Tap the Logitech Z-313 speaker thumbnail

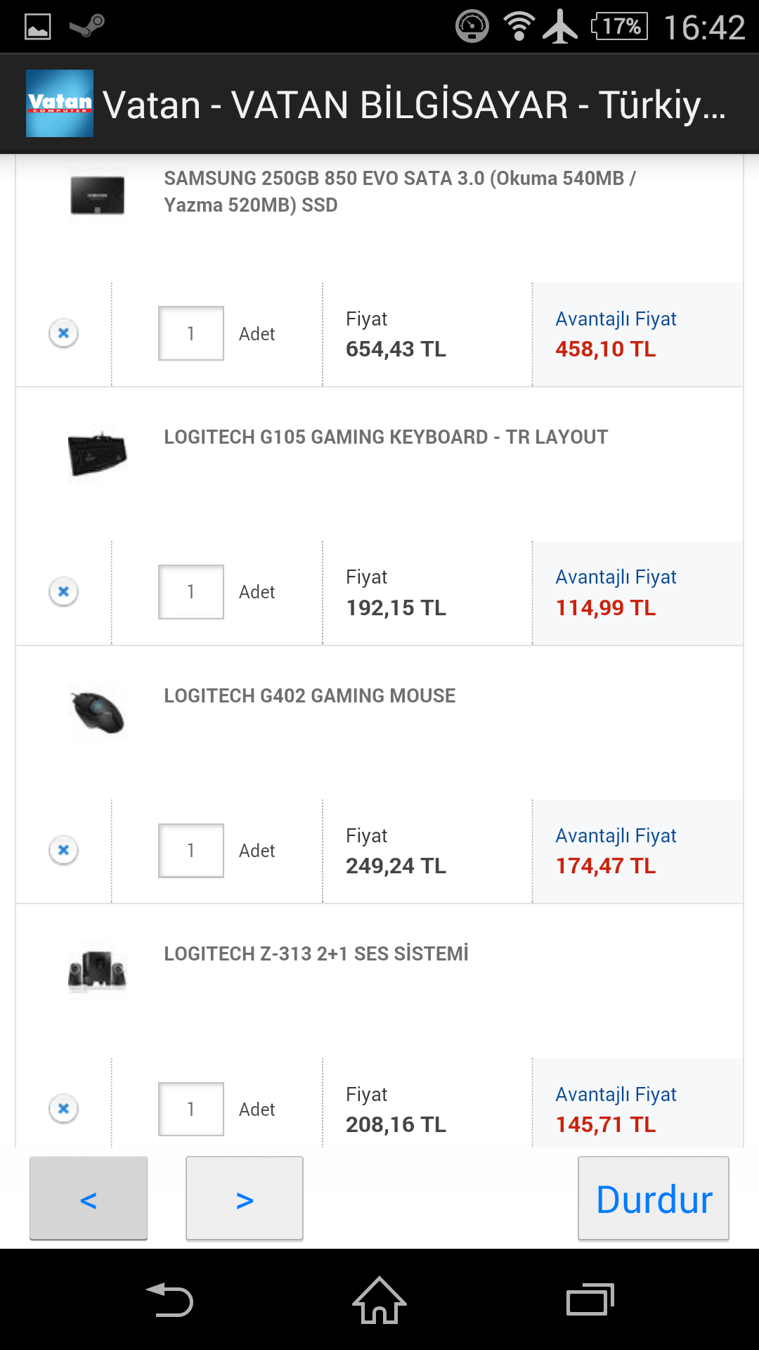pyautogui.click(x=98, y=971)
